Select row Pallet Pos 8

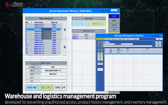pyautogui.click(x=43, y=42)
